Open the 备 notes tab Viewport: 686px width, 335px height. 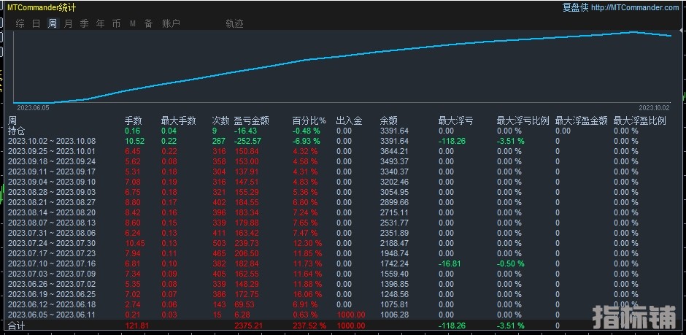[149, 23]
